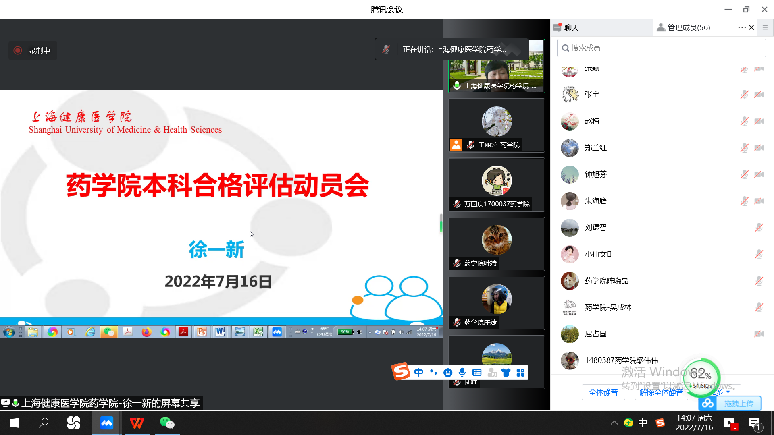Click Sogou input microphone voice icon
774x435 pixels.
[462, 373]
